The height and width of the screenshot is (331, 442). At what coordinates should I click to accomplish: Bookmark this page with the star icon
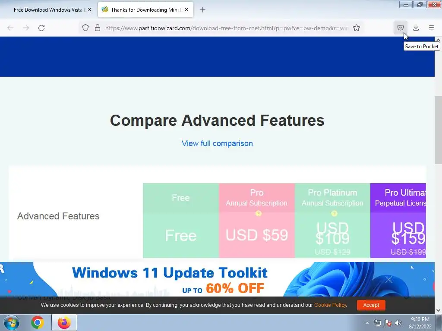(x=356, y=28)
